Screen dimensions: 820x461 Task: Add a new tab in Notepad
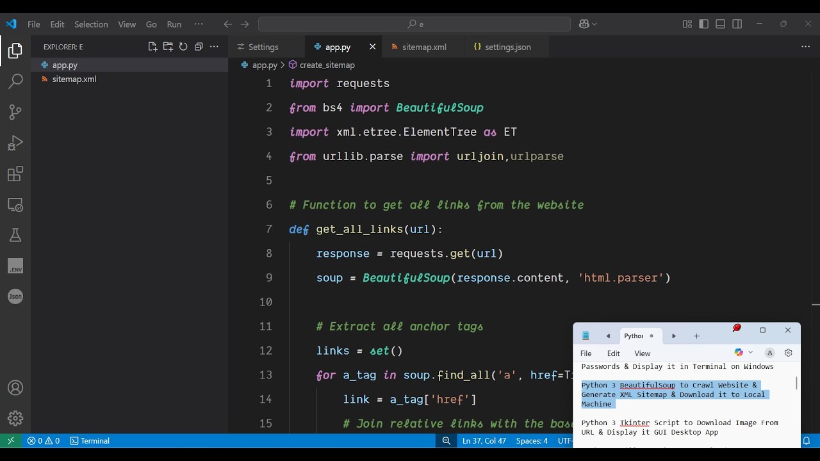[696, 336]
